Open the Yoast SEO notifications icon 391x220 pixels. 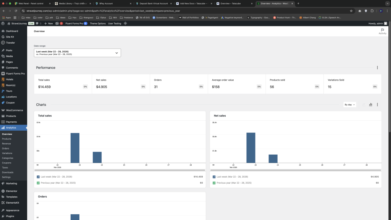tap(57, 23)
